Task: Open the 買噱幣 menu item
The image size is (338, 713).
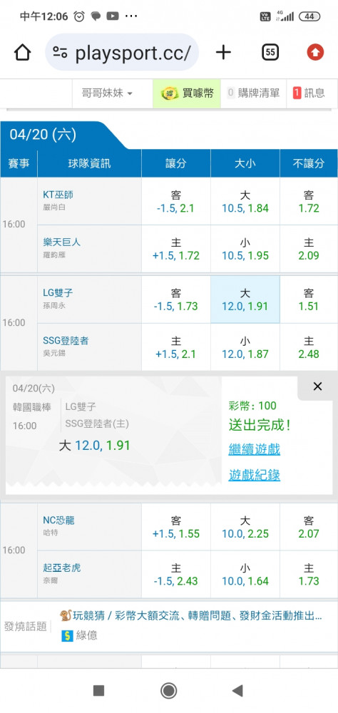Action: click(x=187, y=93)
